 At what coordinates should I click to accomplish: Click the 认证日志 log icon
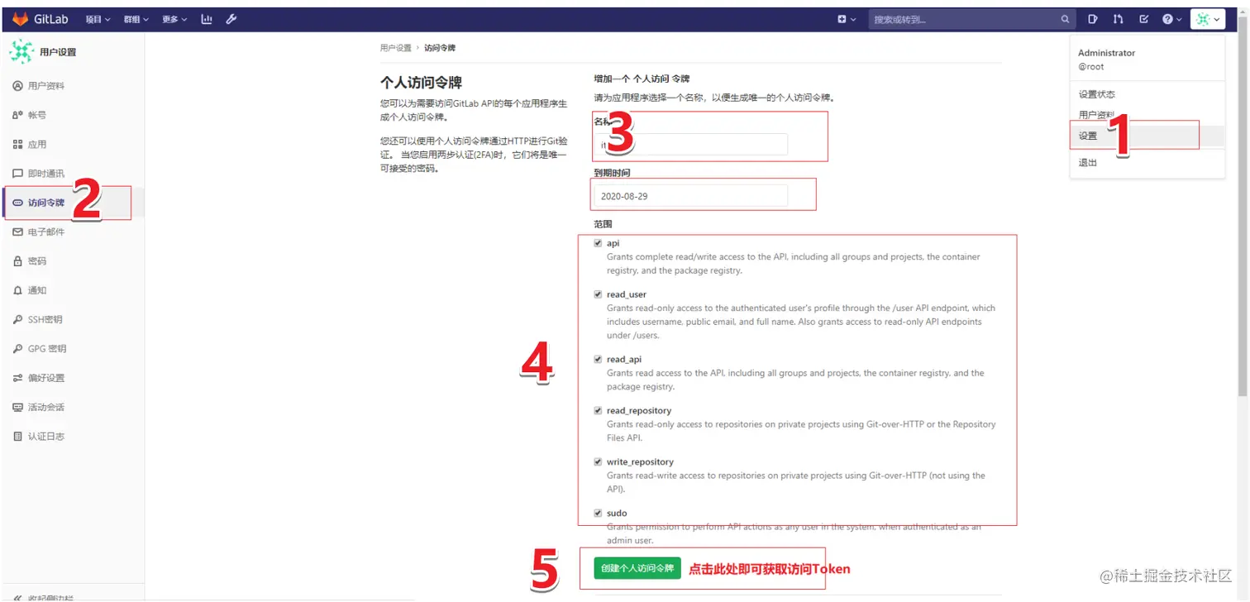pyautogui.click(x=18, y=436)
